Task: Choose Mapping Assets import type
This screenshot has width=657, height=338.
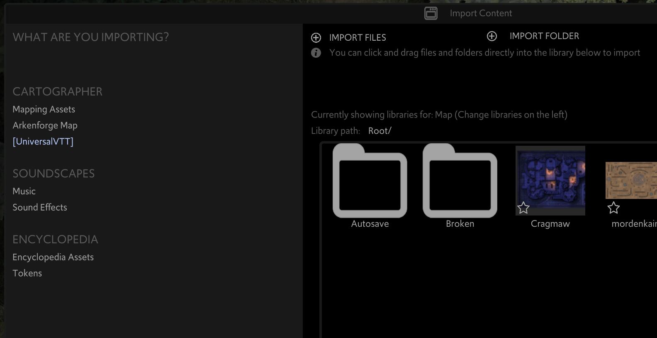Action: [x=44, y=109]
